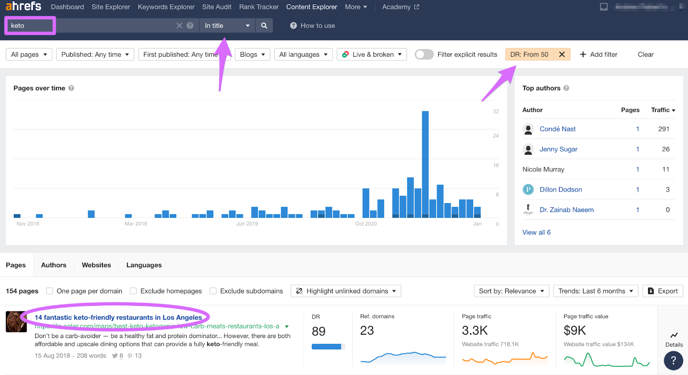Click the ahrefs logo
The image size is (688, 375).
23,6
